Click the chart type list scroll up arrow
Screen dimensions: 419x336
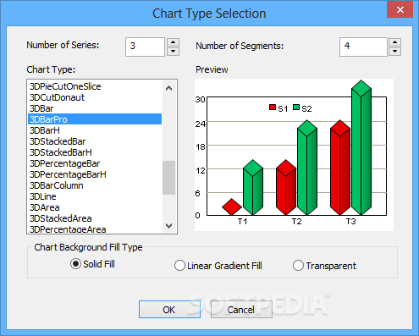(168, 88)
